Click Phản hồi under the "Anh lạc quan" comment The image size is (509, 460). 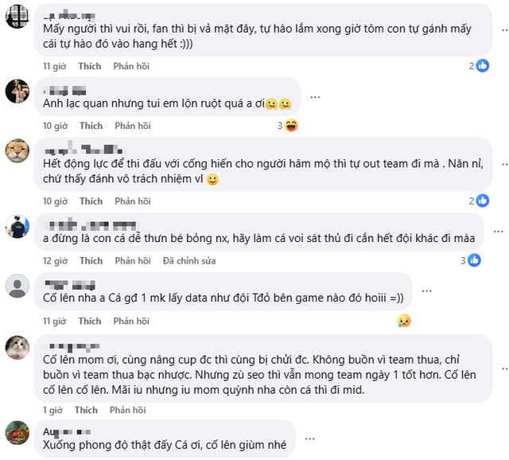[132, 126]
